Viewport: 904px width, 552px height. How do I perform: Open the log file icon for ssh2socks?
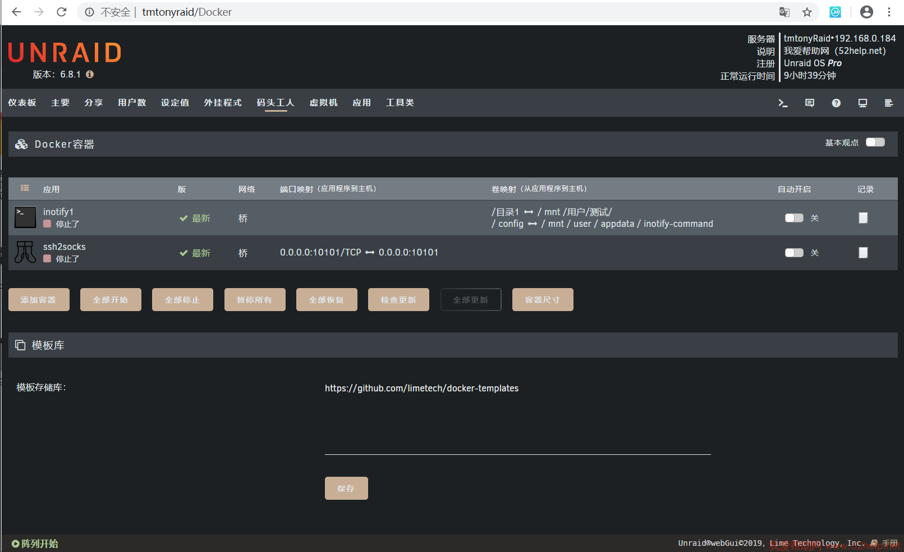pyautogui.click(x=863, y=253)
